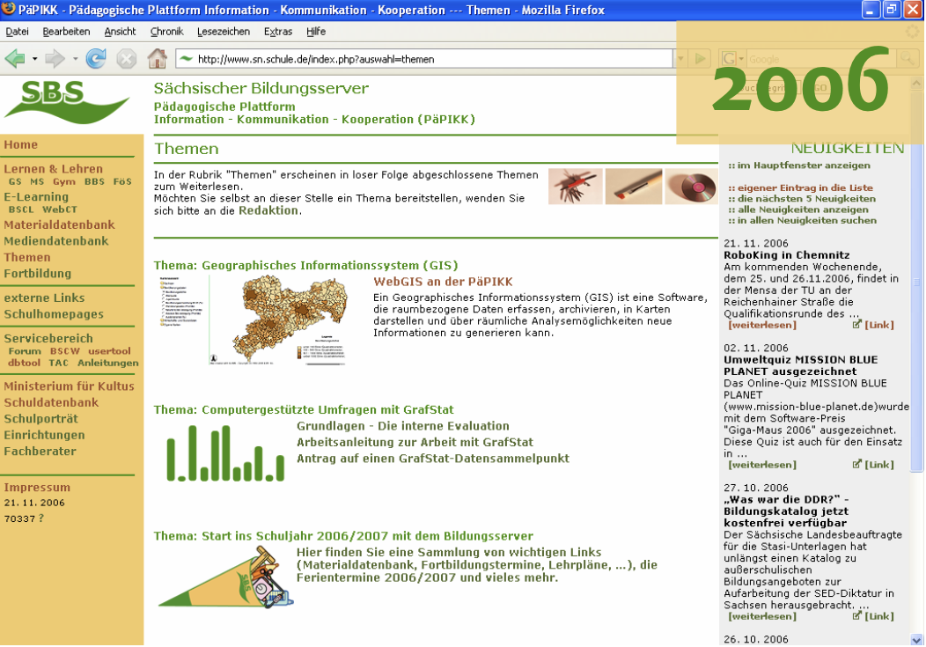Open Grundlagen - Die interne Evaluation
Viewport: 926px width, 647px height.
(403, 426)
